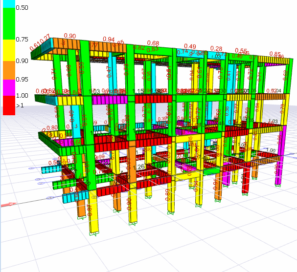Click the 0.41 ratio on the cyan top-storey column
Viewport: 297px width, 272px height.
[x=228, y=75]
